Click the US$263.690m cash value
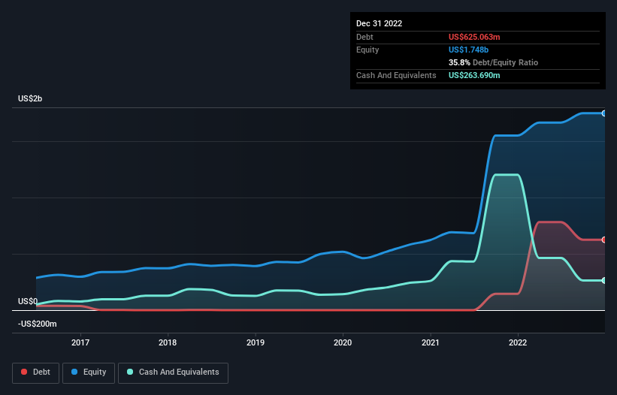The width and height of the screenshot is (617, 395). (x=474, y=75)
